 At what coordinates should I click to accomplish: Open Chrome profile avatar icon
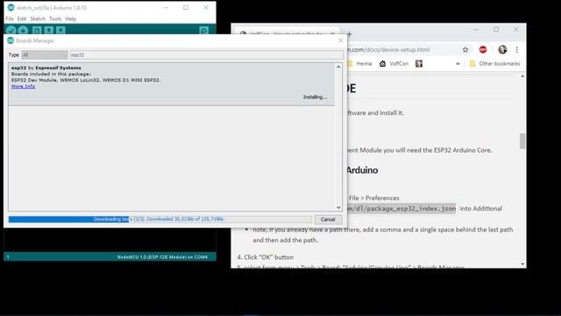click(502, 50)
